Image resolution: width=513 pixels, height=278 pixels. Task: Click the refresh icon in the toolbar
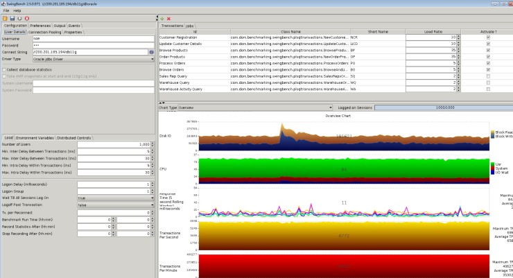19,18
